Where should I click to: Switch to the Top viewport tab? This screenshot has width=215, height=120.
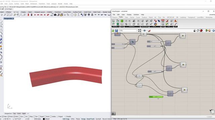pyautogui.click(x=14, y=113)
